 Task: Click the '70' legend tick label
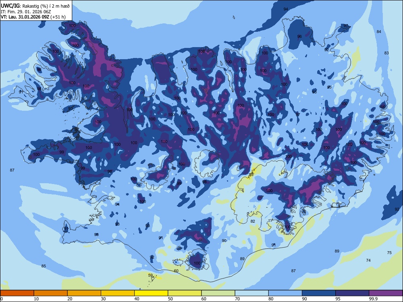click(237, 299)
